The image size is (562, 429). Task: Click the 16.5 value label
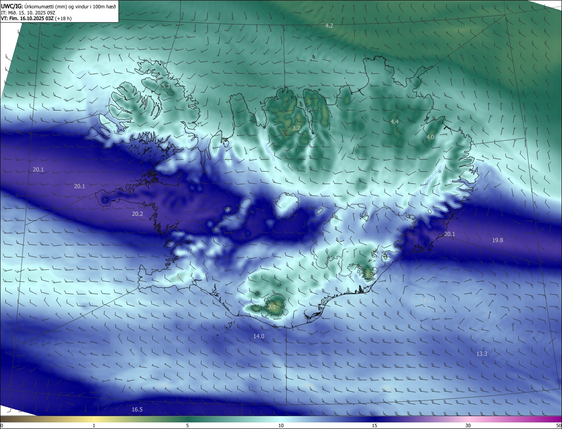(x=137, y=410)
